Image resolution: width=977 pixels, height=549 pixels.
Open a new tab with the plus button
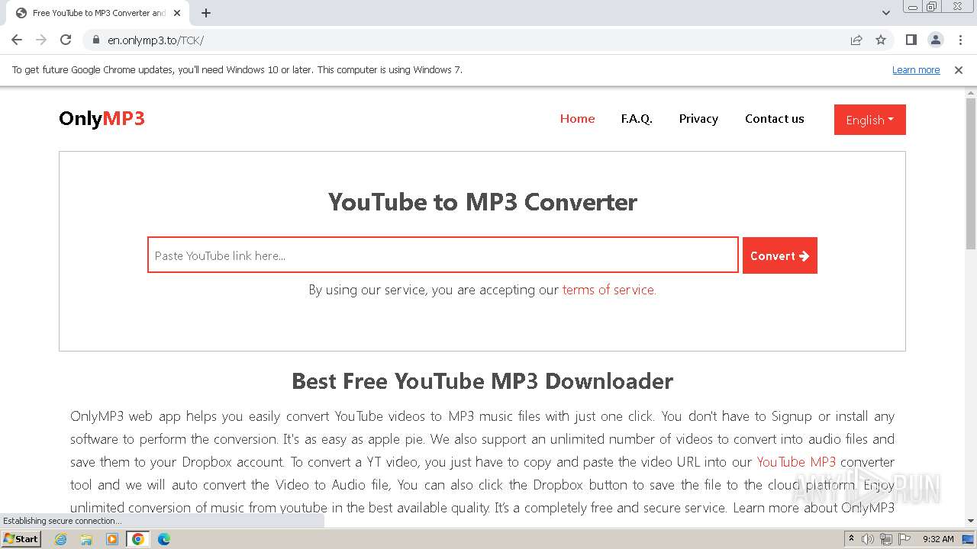click(x=206, y=13)
